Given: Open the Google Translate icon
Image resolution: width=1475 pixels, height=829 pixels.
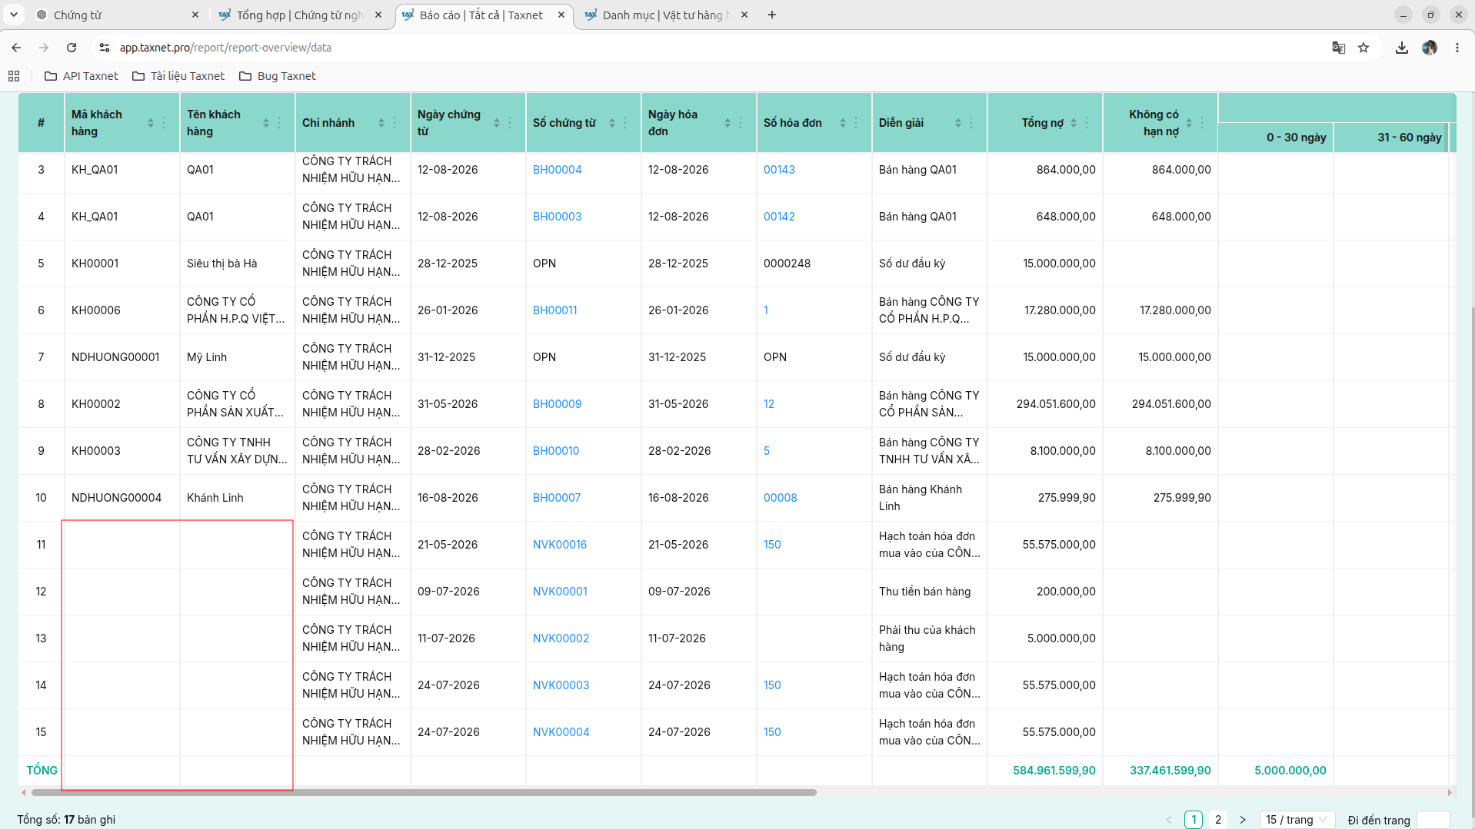Looking at the screenshot, I should pyautogui.click(x=1339, y=48).
